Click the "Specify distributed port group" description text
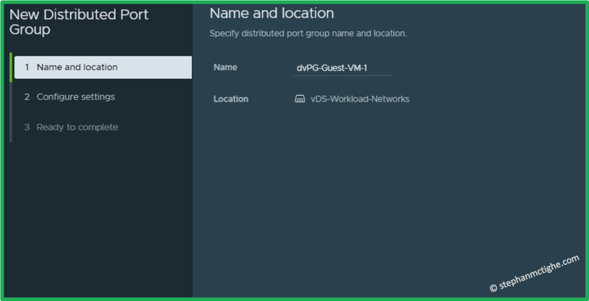Image resolution: width=589 pixels, height=301 pixels. (308, 33)
